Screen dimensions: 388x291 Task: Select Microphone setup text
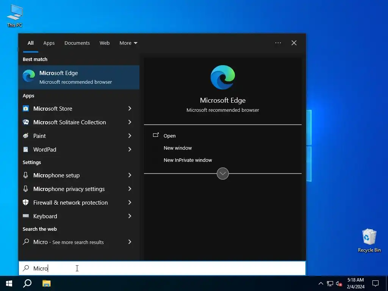tap(56, 175)
